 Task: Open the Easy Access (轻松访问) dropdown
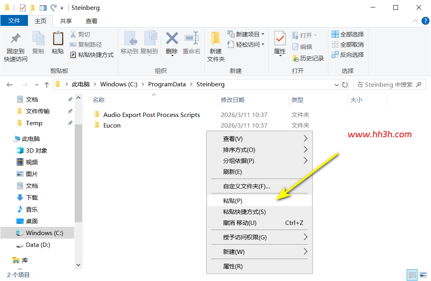246,44
